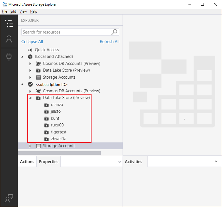Image resolution: width=222 pixels, height=207 pixels.
Task: Click the subscription ID account icon
Action: click(30, 84)
